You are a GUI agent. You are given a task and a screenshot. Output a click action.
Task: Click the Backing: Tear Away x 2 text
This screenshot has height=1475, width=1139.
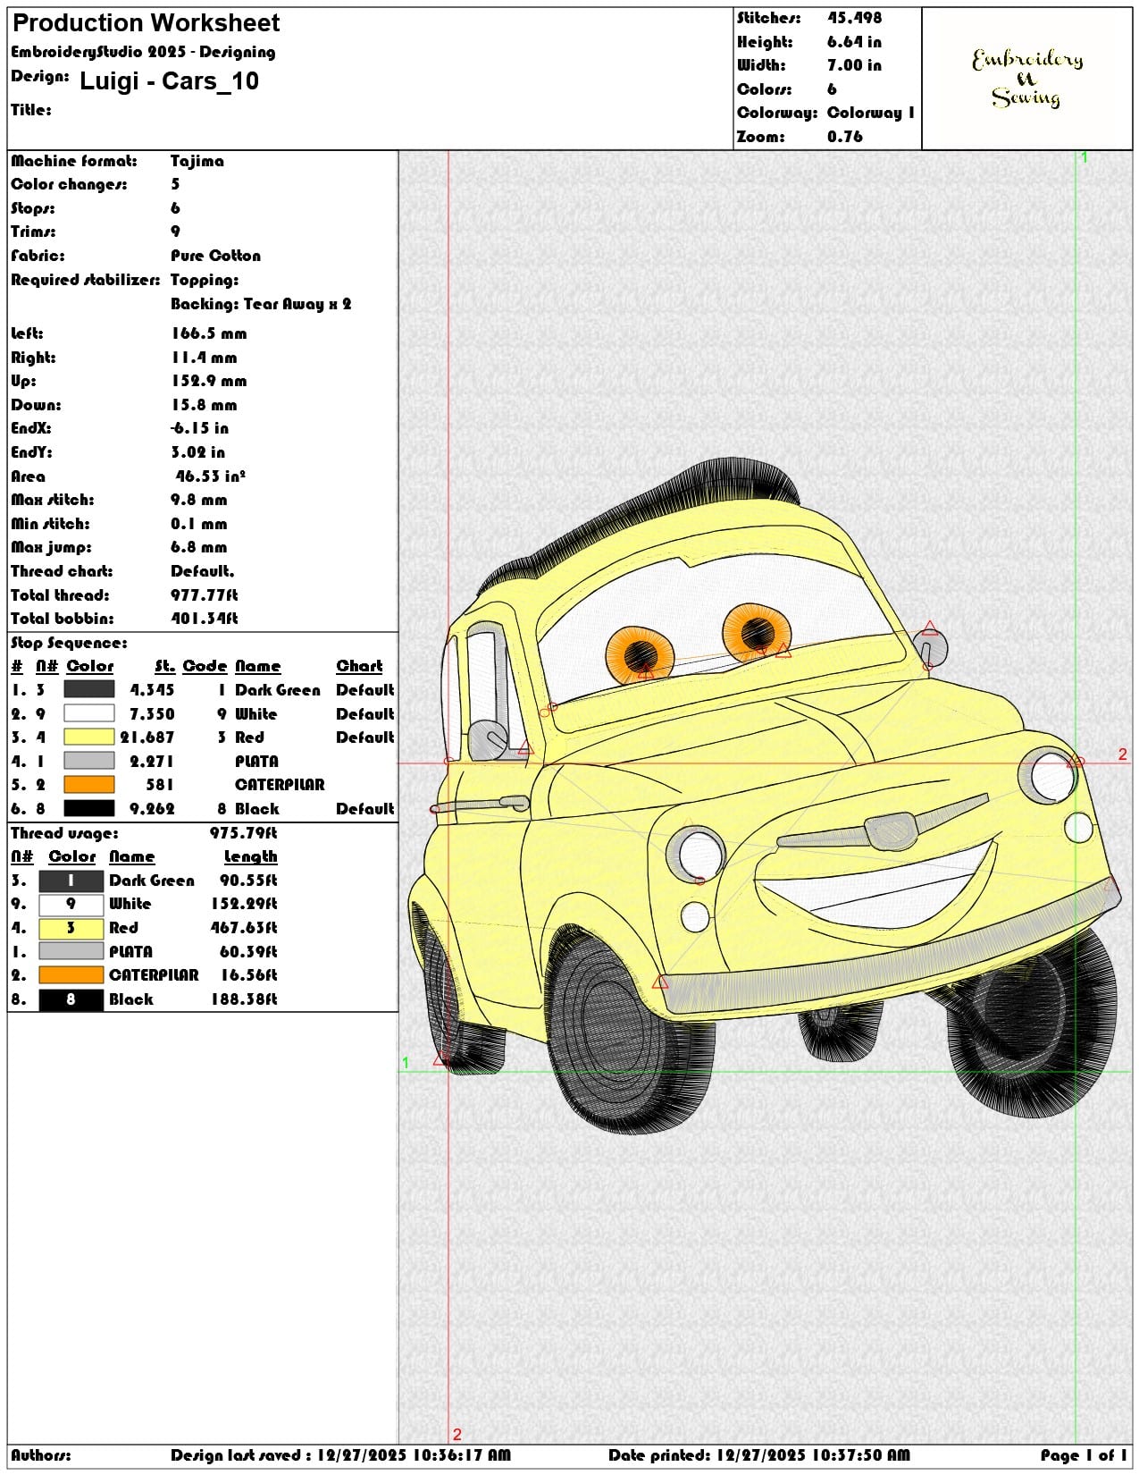[x=261, y=304]
